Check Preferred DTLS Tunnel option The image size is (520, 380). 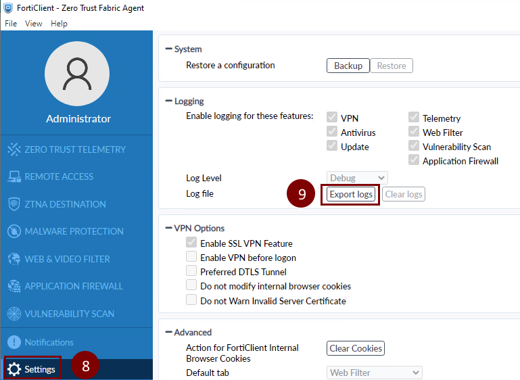click(x=191, y=271)
